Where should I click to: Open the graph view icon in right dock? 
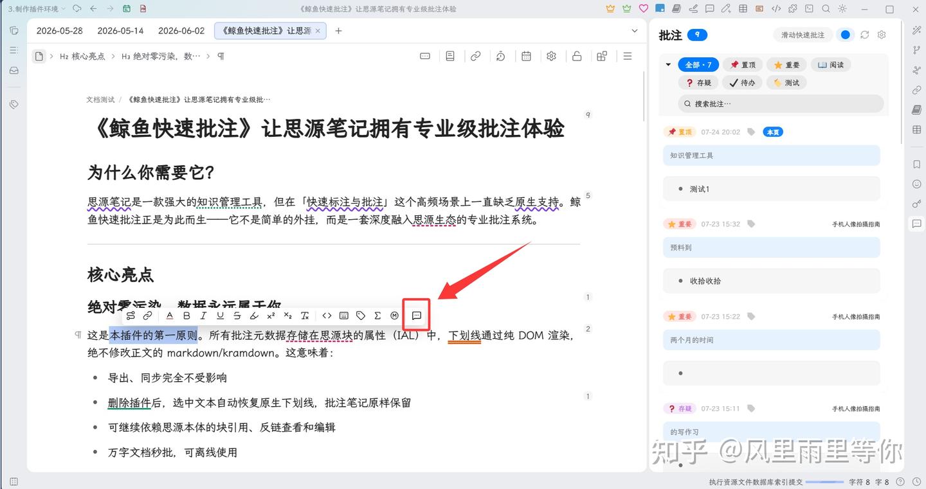(916, 70)
